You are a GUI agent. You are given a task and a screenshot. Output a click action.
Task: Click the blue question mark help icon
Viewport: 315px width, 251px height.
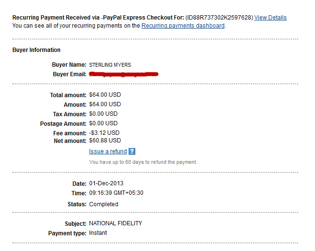click(132, 151)
